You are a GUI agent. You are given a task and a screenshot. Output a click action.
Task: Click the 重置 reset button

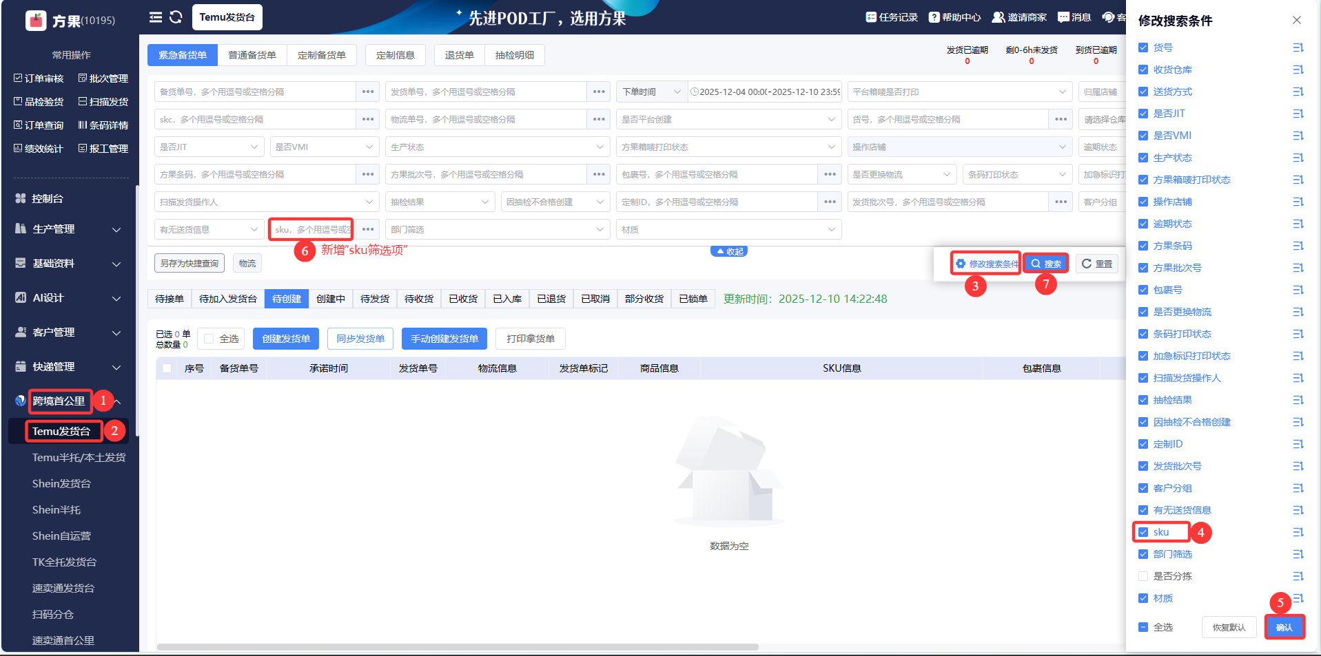point(1097,264)
